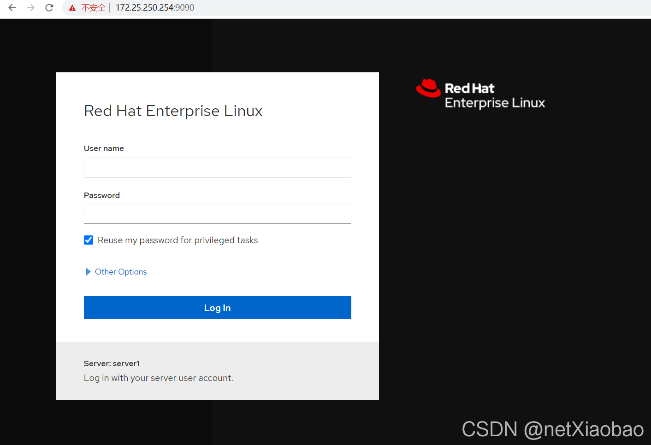Viewport: 651px width, 445px height.
Task: Click the Red Hat Enterprise Linux brand text beside logo
Action: [495, 95]
